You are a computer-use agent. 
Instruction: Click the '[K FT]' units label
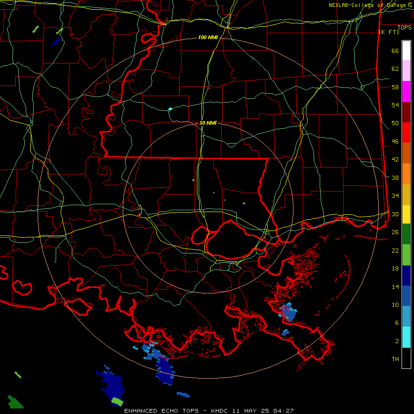pos(389,32)
